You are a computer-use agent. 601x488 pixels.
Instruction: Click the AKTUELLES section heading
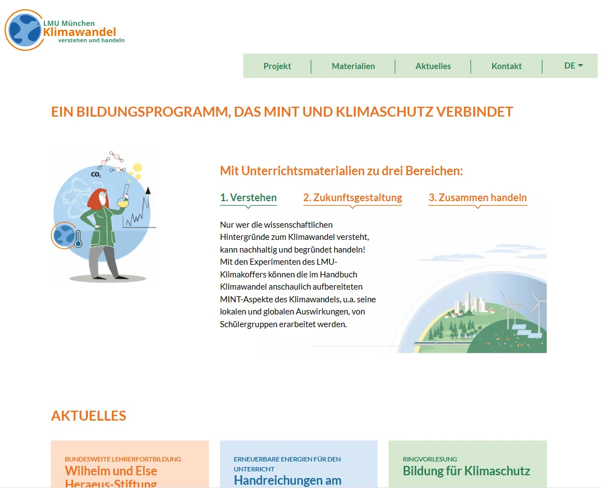click(88, 416)
